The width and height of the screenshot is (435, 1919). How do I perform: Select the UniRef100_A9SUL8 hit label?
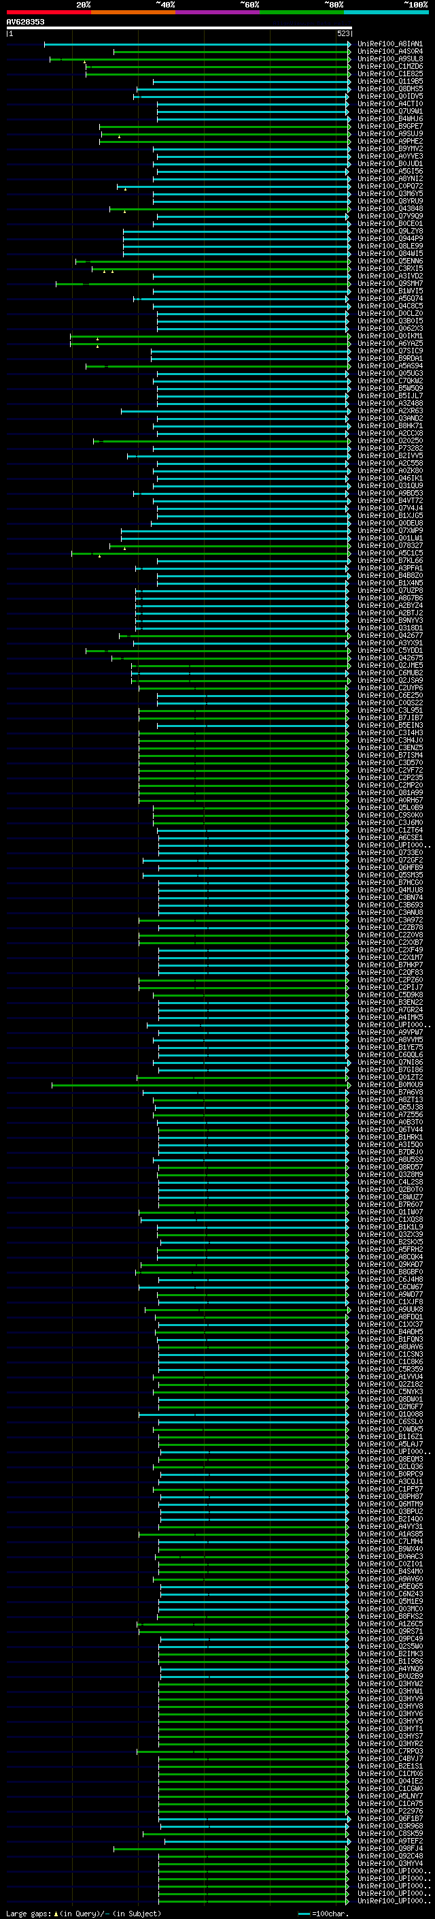click(390, 60)
